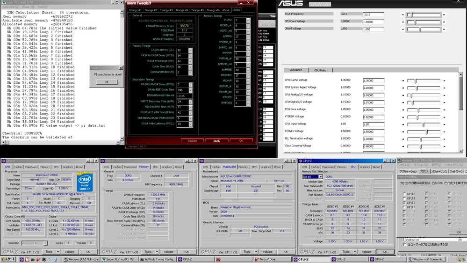Open the tWRRD tertiary timing dropdown
This screenshot has height=263, width=467.
pyautogui.click(x=248, y=37)
